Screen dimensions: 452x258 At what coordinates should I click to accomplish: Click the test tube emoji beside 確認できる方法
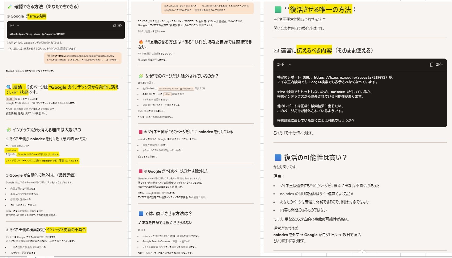[10, 6]
